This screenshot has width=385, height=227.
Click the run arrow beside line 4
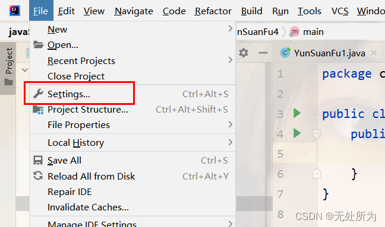coord(297,133)
